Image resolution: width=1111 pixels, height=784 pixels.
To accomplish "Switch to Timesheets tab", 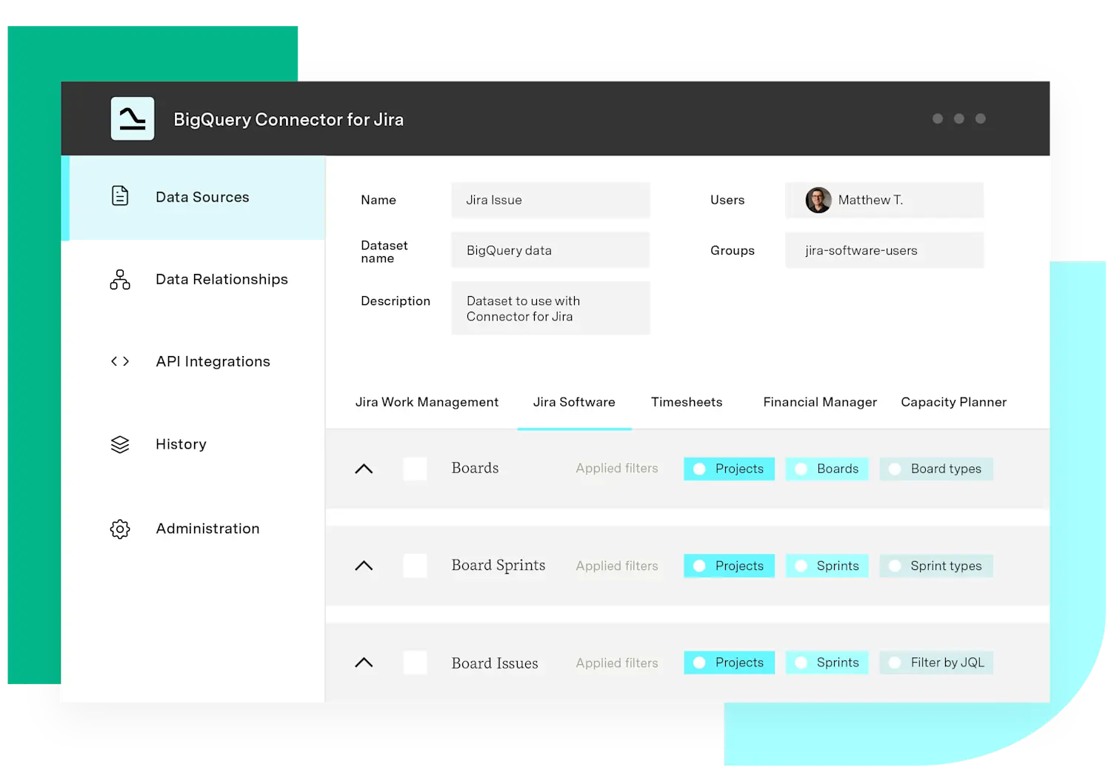I will tap(687, 402).
